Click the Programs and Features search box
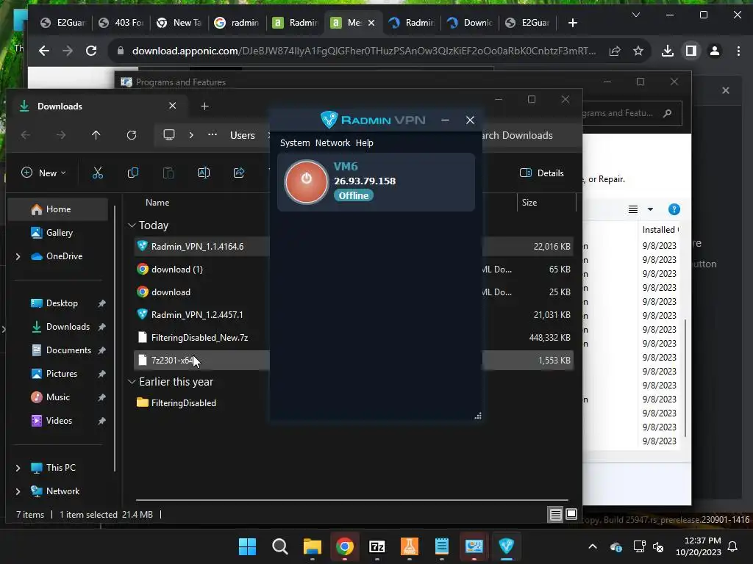Viewport: 753px width, 564px height. click(x=632, y=113)
